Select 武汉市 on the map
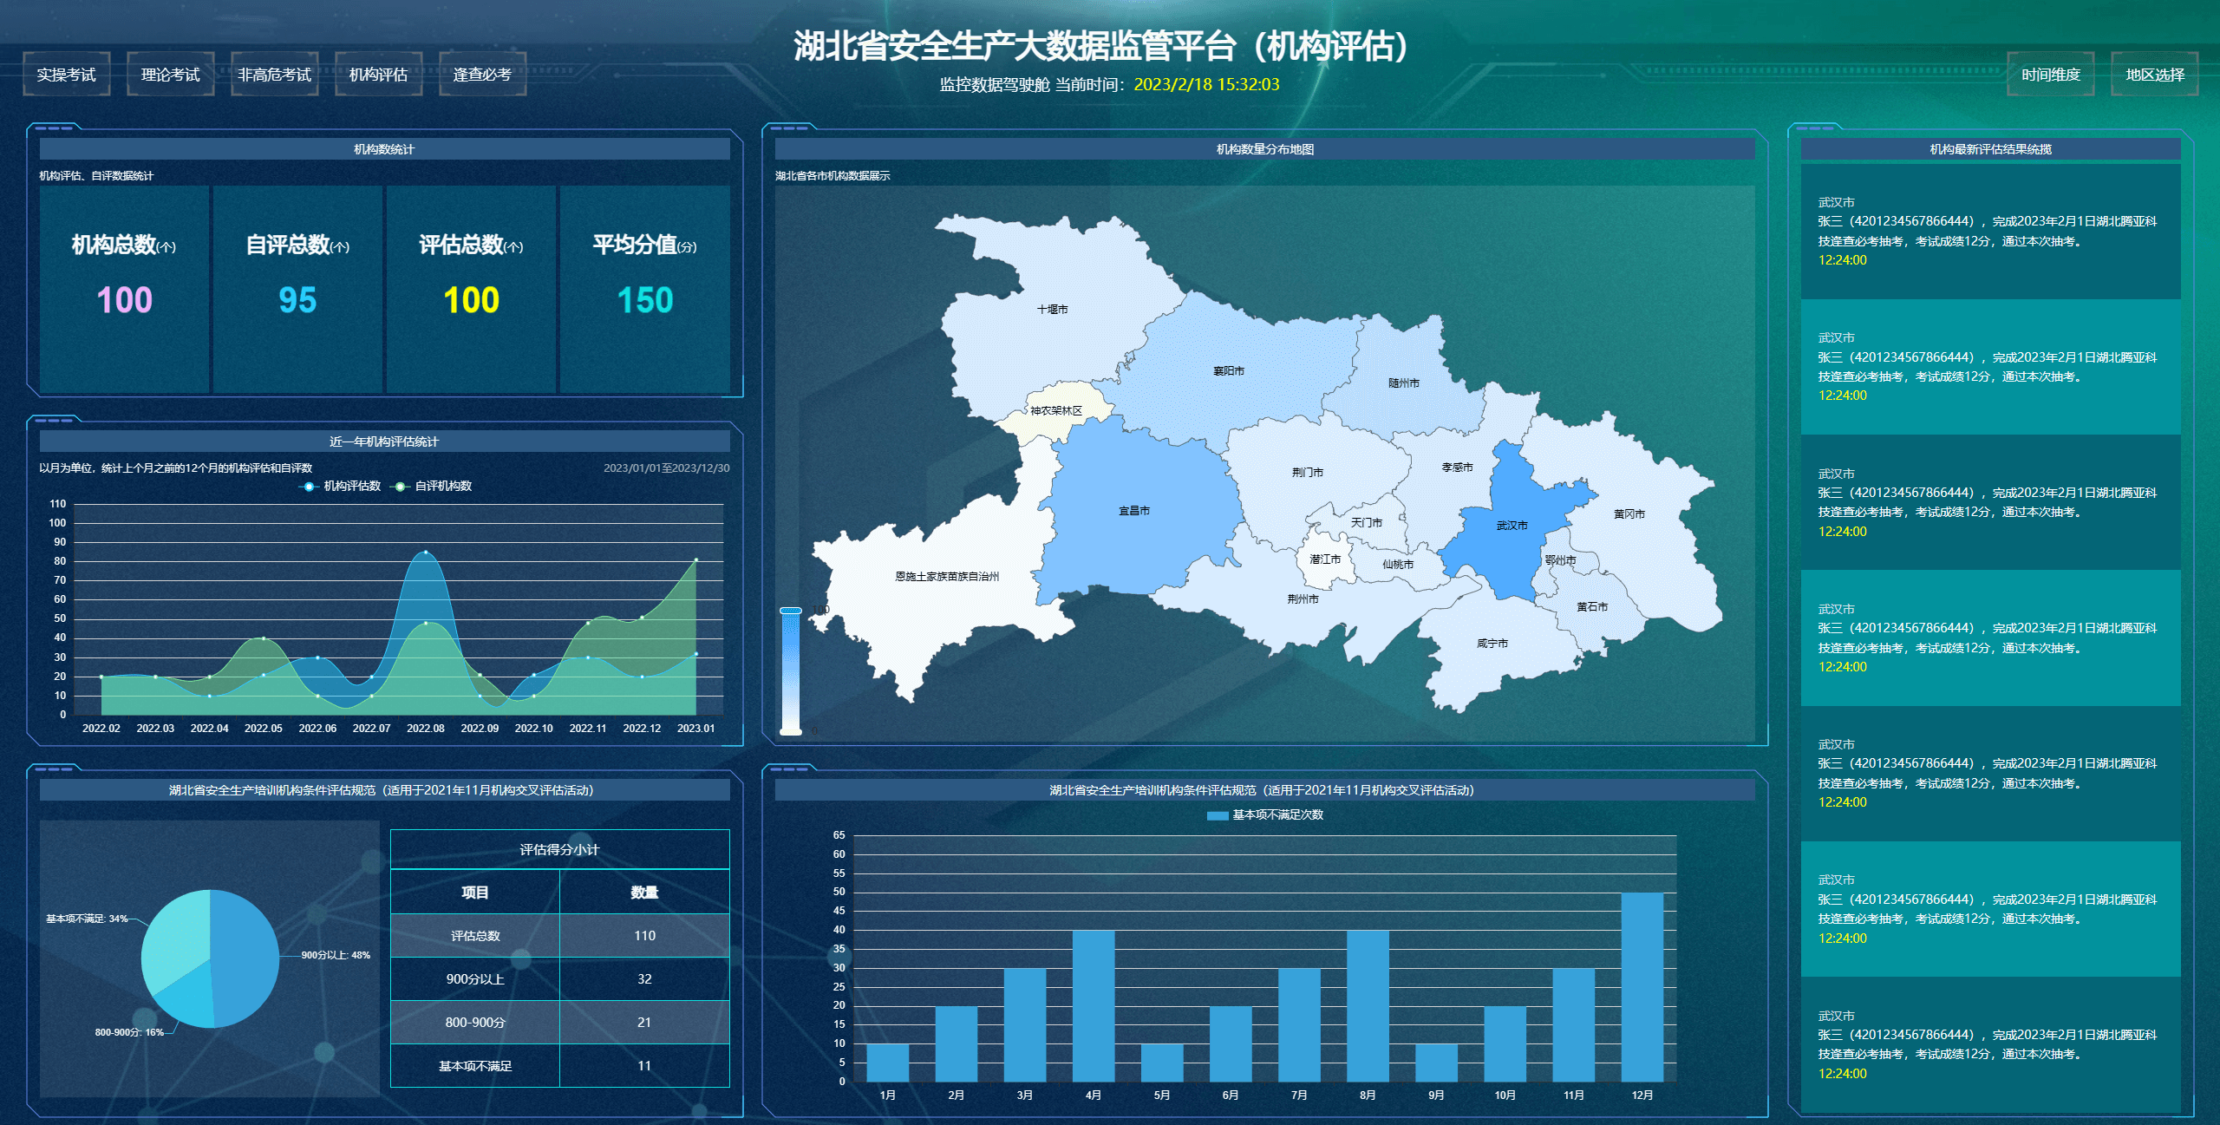Image resolution: width=2220 pixels, height=1125 pixels. [x=1512, y=526]
